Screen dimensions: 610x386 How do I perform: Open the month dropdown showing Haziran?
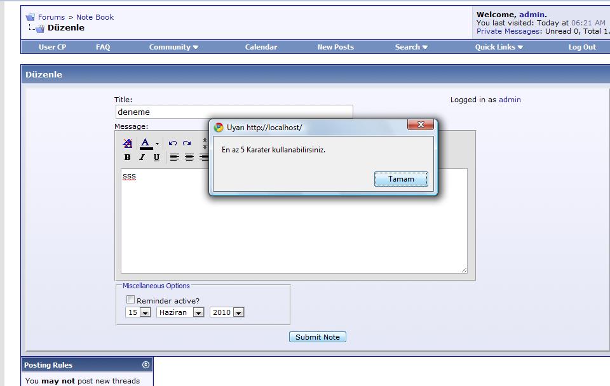point(180,312)
